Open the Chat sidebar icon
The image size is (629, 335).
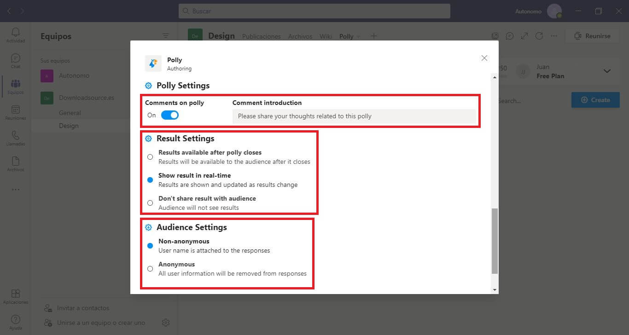coord(16,58)
